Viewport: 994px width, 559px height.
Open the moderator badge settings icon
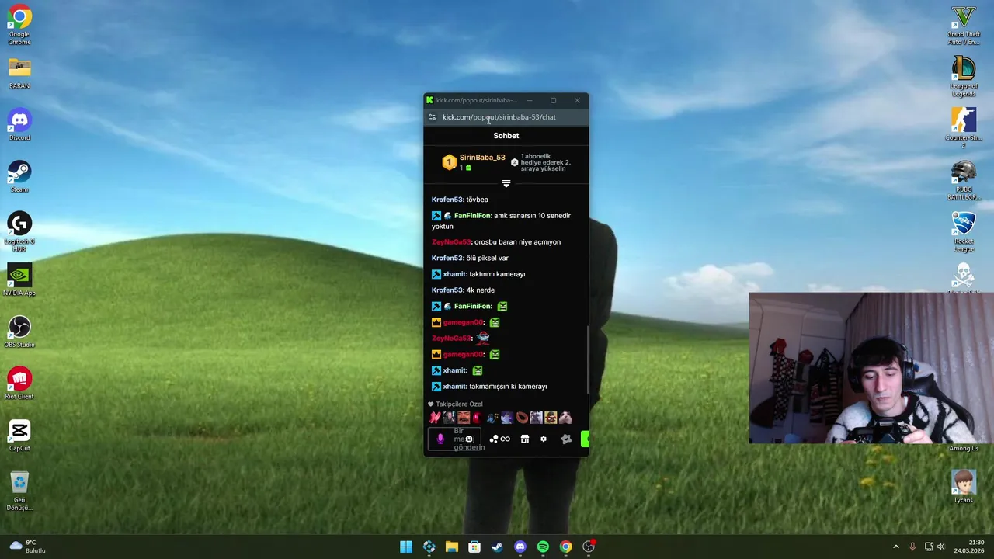566,439
